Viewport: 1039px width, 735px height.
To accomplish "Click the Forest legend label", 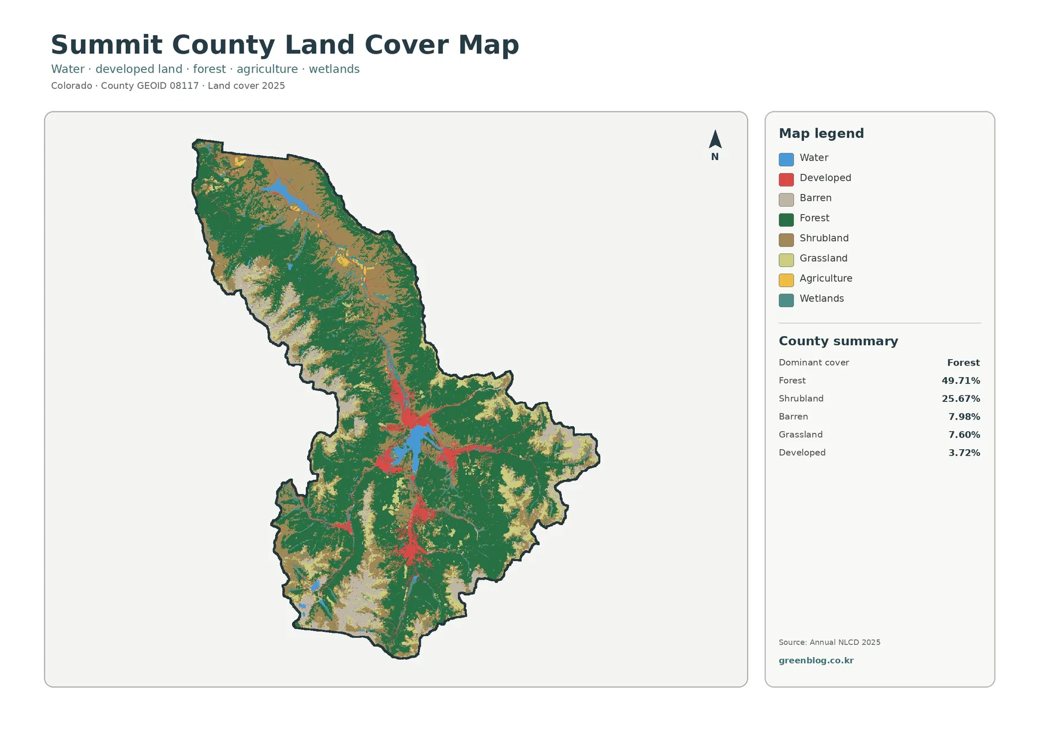I will 814,218.
